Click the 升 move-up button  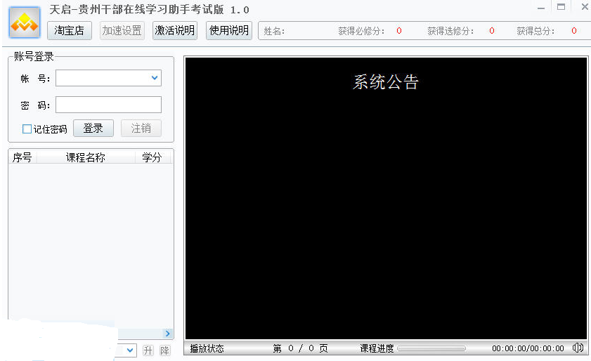pyautogui.click(x=148, y=350)
